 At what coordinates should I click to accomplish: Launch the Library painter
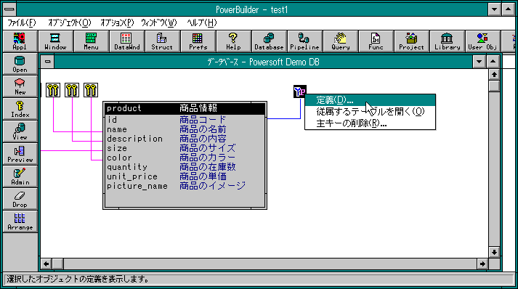(x=447, y=41)
